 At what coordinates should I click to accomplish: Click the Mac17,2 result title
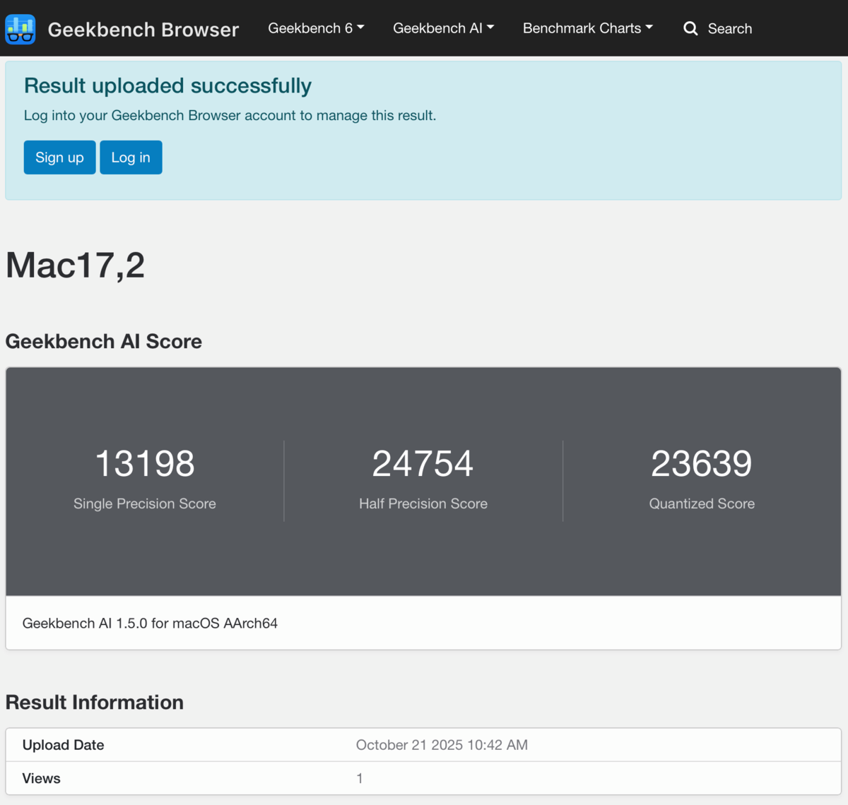(75, 265)
